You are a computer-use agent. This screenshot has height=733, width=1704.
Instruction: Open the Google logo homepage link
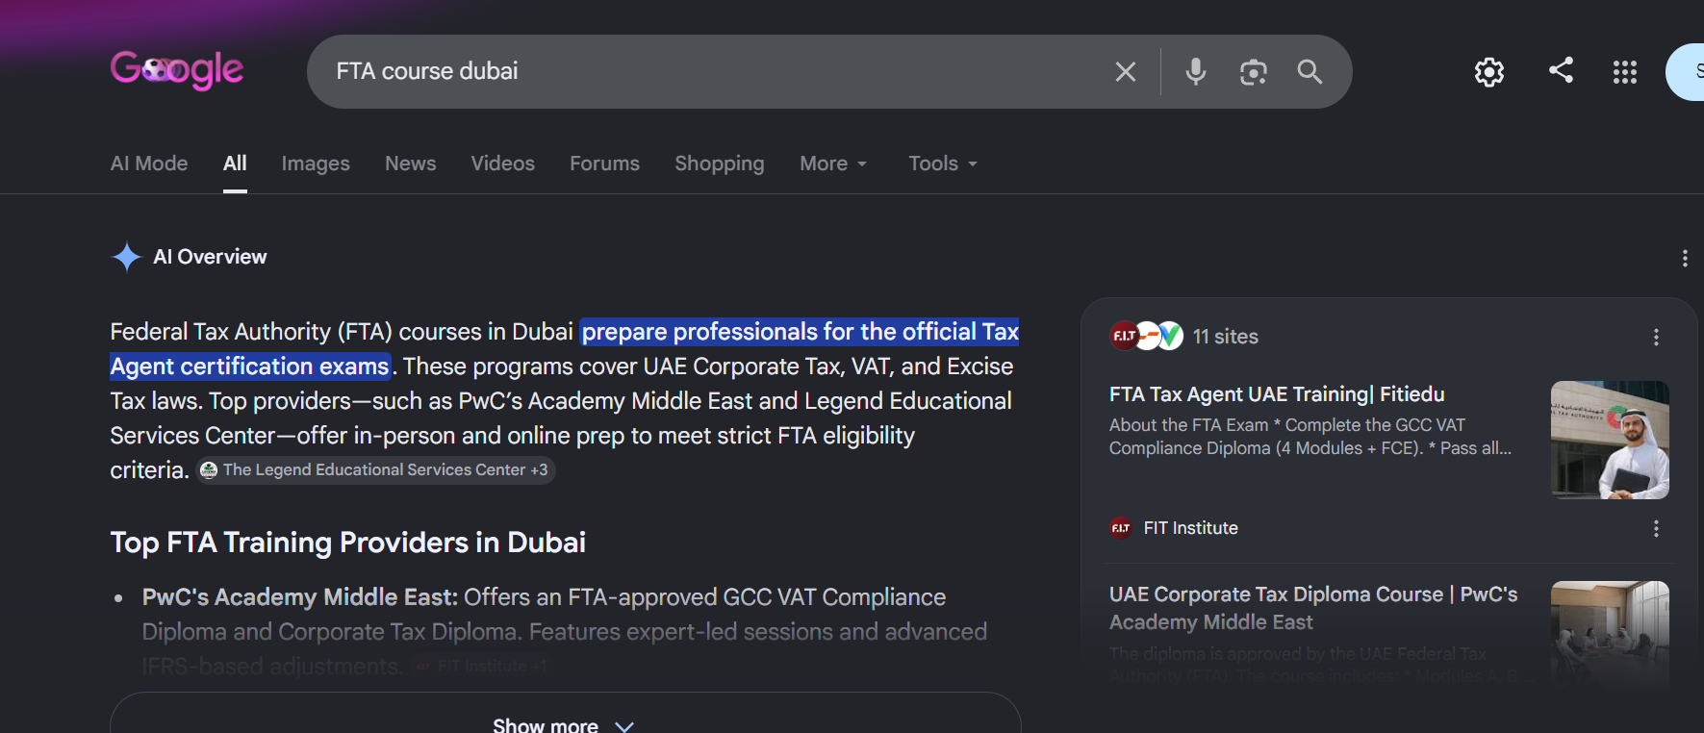(177, 70)
